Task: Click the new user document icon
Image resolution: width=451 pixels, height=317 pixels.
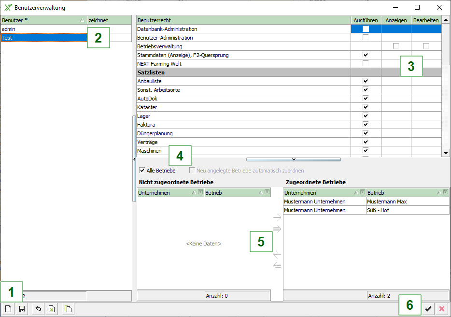Action: (x=8, y=309)
